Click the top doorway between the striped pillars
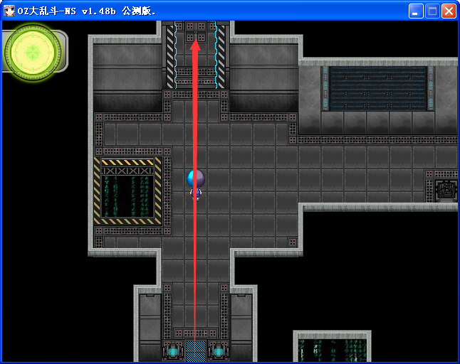The width and height of the screenshot is (460, 364). coord(196,54)
